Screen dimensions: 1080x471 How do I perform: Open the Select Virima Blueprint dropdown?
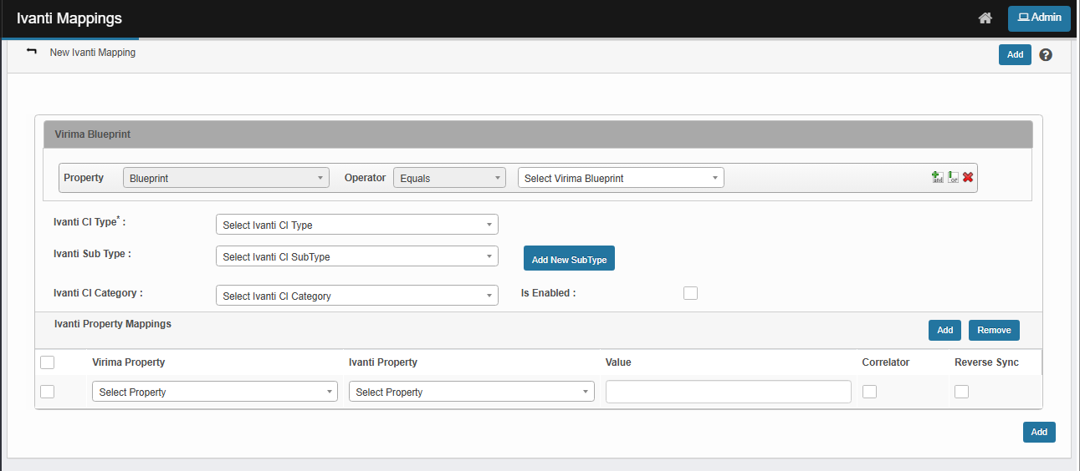(x=621, y=178)
